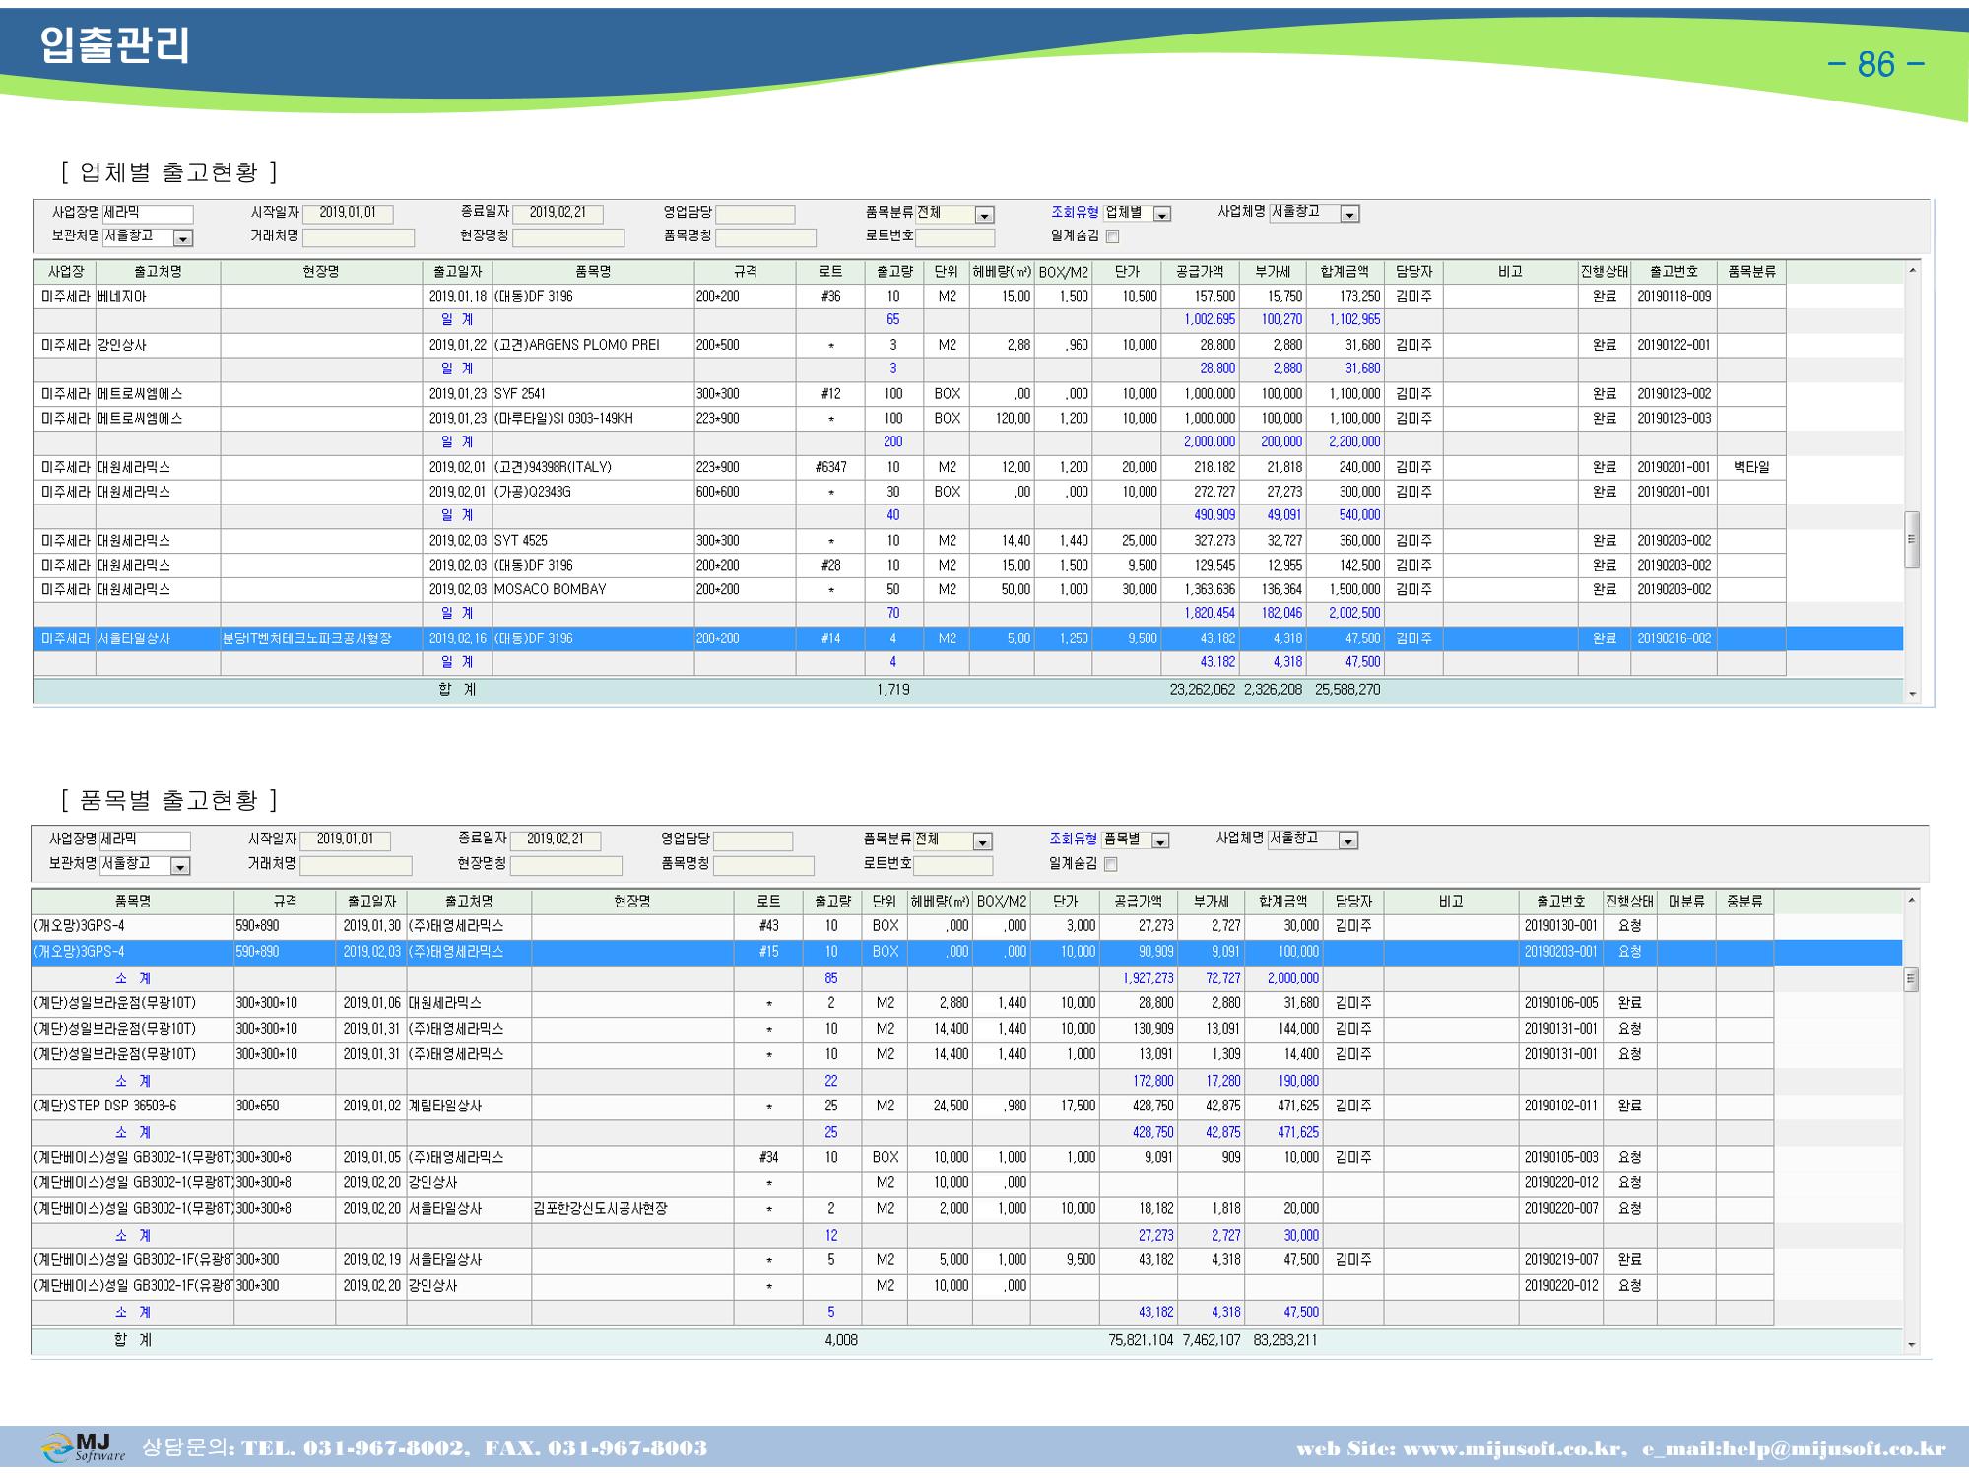Click the lower 로트번호 input field
This screenshot has width=1969, height=1478.
pyautogui.click(x=953, y=865)
